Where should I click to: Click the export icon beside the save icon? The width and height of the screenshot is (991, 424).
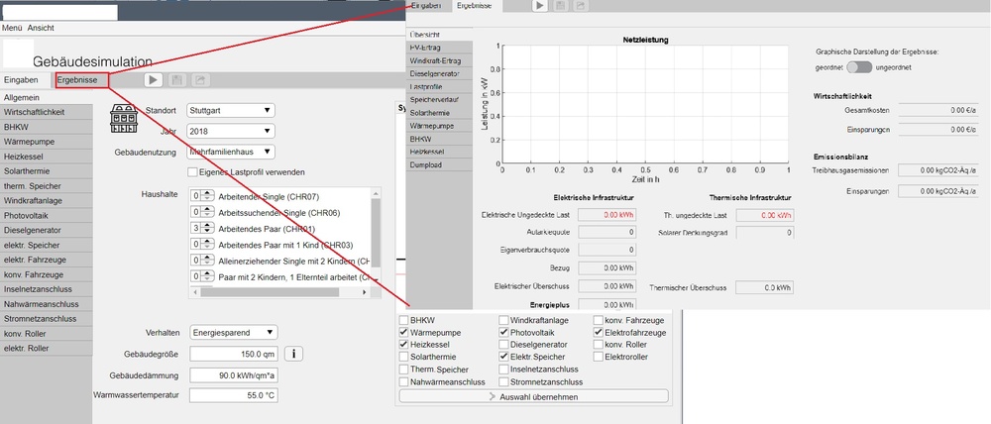tap(200, 80)
